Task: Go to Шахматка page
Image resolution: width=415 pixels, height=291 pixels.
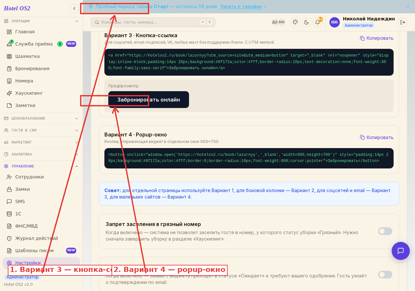Action: [41, 56]
